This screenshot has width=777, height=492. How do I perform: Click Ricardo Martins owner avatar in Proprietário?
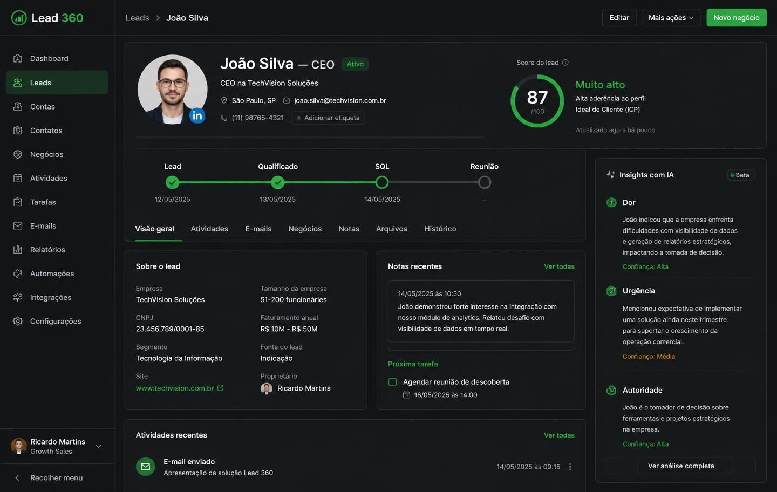pyautogui.click(x=267, y=388)
